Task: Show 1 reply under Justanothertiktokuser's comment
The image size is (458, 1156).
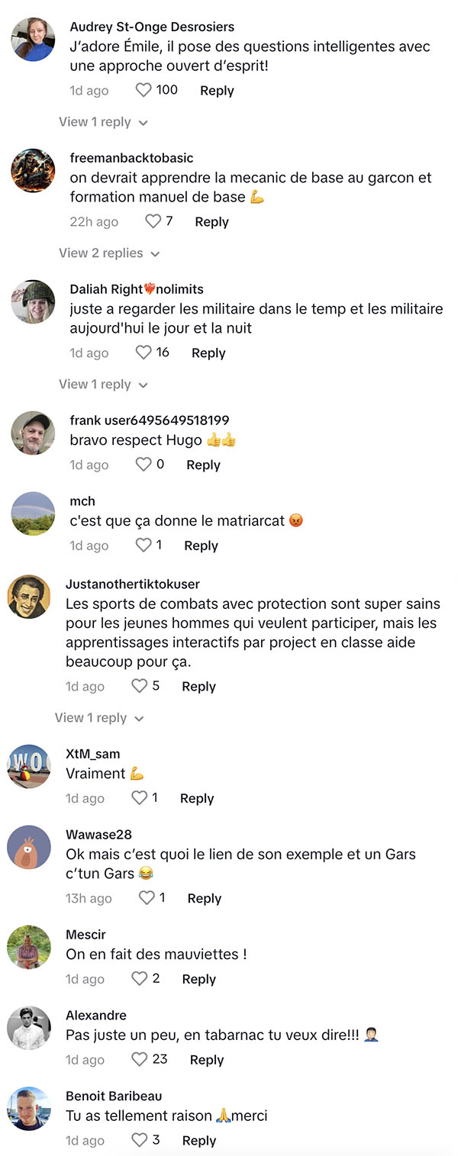Action: pyautogui.click(x=99, y=718)
